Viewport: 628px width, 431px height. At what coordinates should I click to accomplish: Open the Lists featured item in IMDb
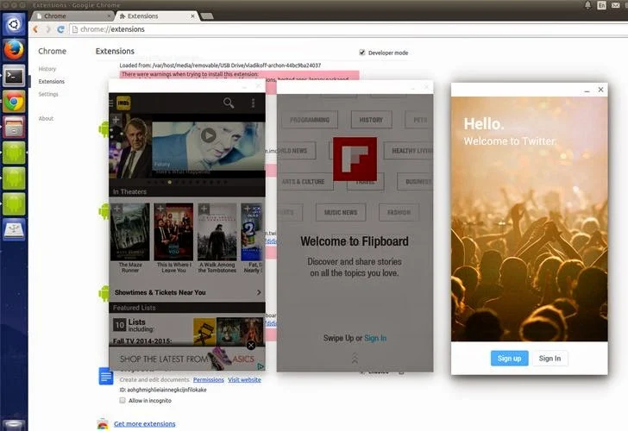tap(187, 330)
